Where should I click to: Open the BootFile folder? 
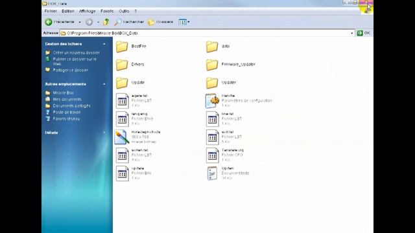(x=131, y=46)
